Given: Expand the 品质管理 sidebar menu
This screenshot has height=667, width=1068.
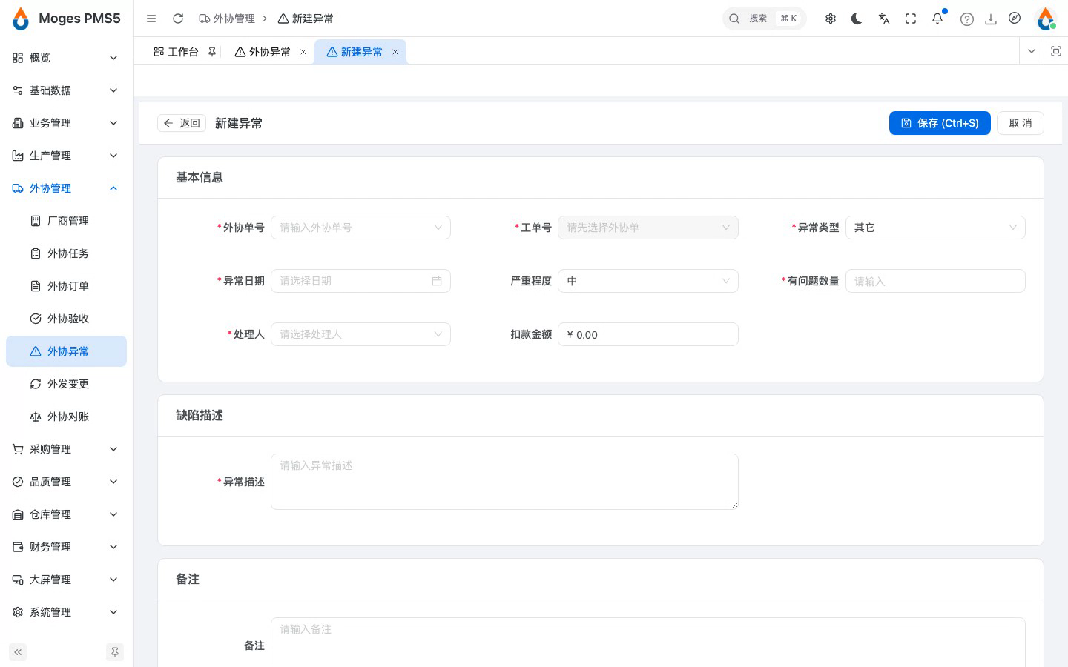Looking at the screenshot, I should point(66,482).
